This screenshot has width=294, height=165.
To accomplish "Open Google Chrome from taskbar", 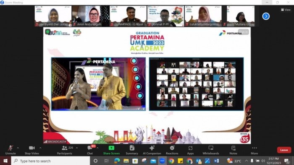I will coord(171,161).
